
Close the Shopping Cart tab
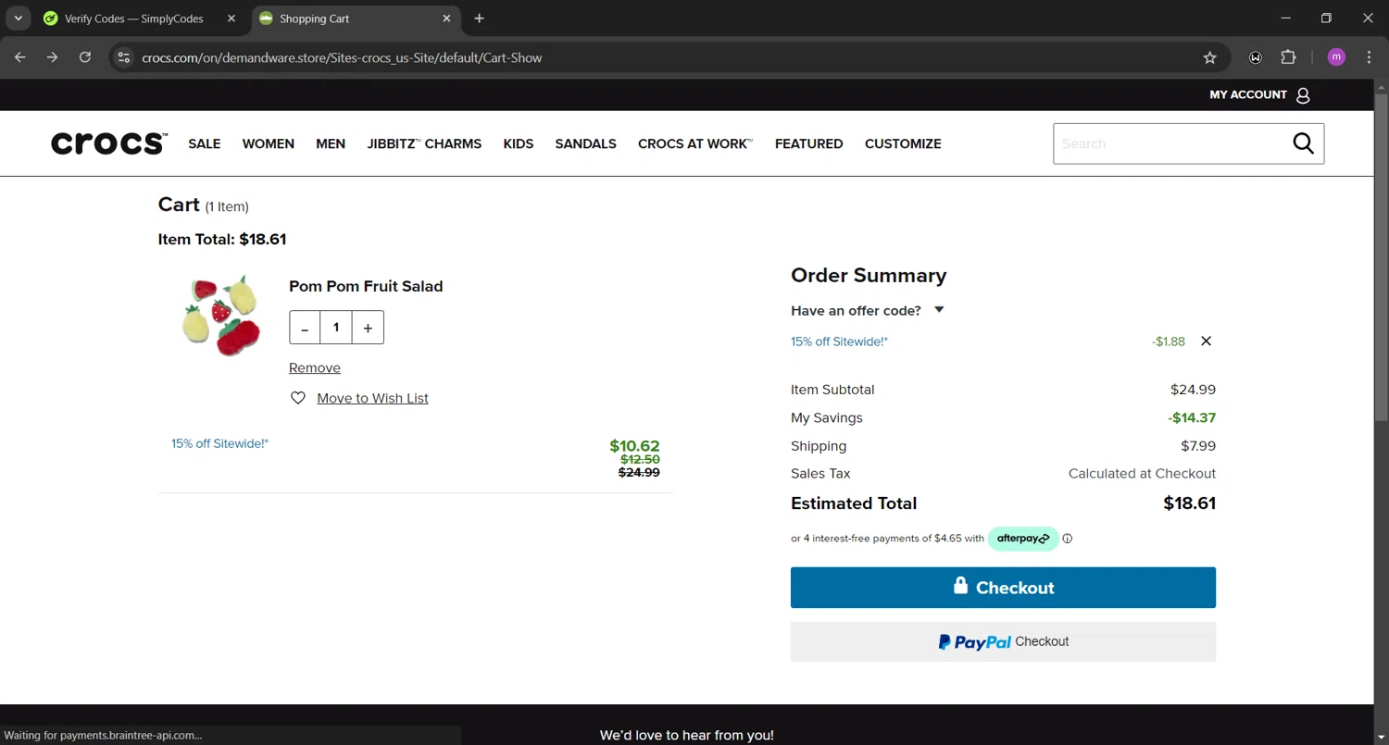446,19
